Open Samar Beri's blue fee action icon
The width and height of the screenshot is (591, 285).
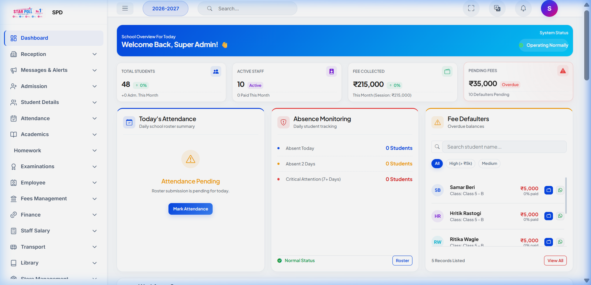pyautogui.click(x=549, y=190)
